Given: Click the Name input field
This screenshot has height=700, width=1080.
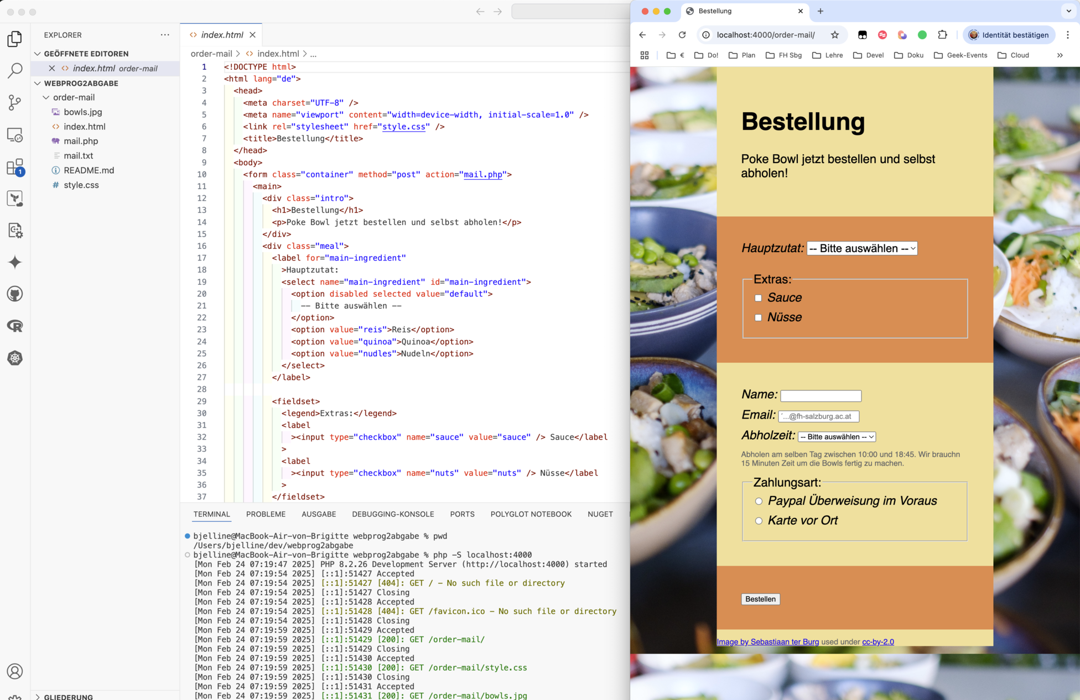Looking at the screenshot, I should point(821,396).
